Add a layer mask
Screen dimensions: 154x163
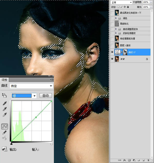point(129,160)
